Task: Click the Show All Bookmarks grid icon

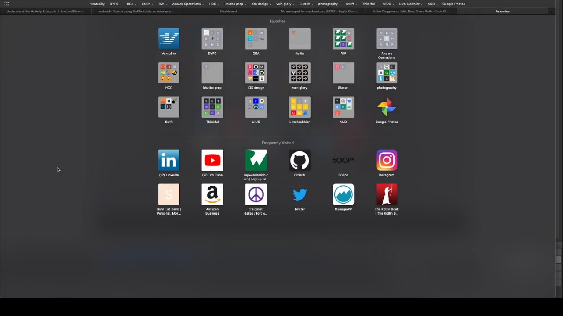Action: (x=7, y=4)
